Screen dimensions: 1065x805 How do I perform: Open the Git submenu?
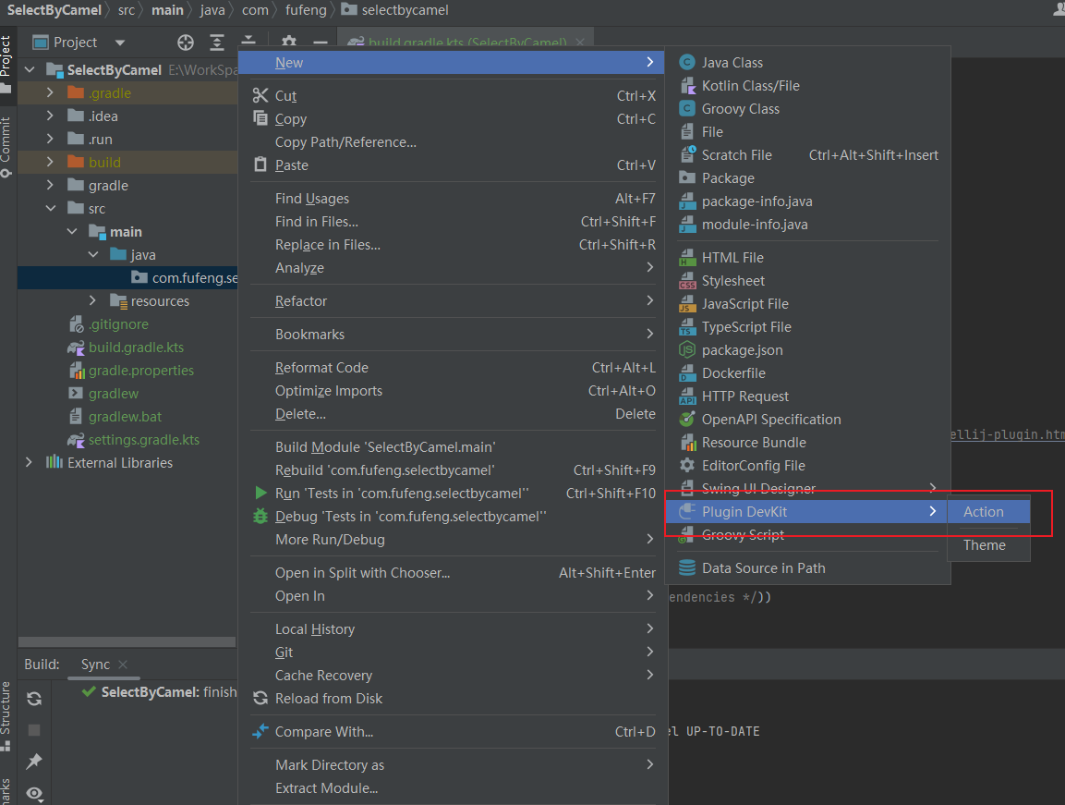pos(453,652)
